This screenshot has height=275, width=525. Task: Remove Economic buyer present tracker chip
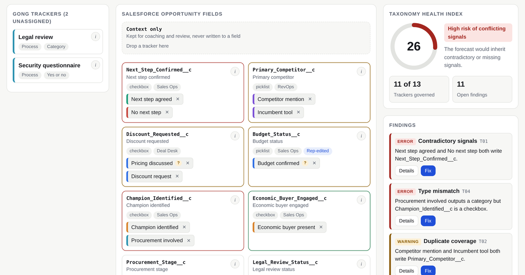321,227
